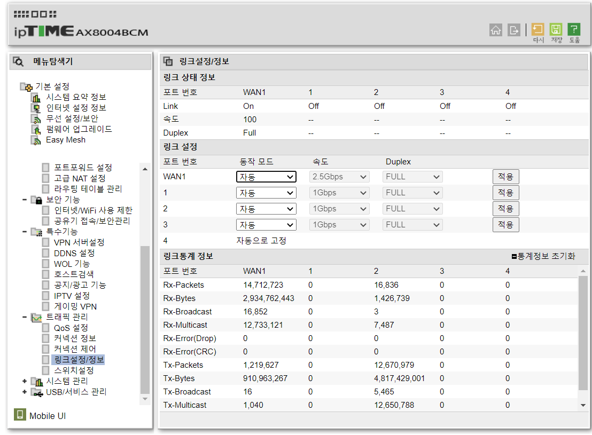
Task: Click the 메뉴탐색기 search icon
Action: (18, 61)
